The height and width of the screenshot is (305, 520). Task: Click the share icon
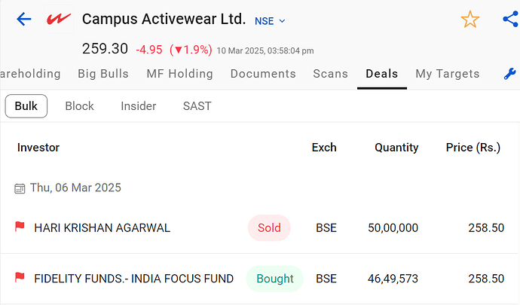(510, 20)
